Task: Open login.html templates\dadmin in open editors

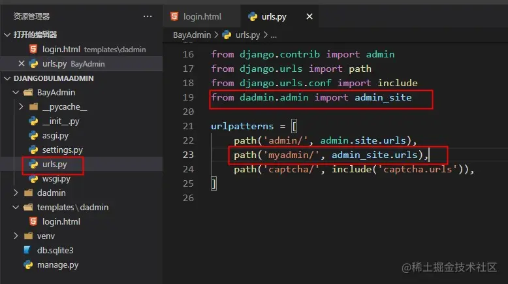Action: tap(82, 49)
